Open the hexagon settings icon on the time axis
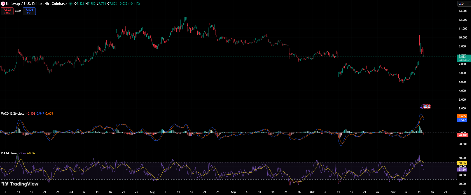471x195 pixels. click(x=464, y=192)
